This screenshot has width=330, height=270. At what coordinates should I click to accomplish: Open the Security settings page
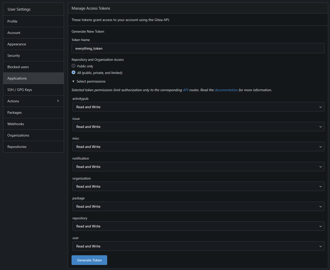click(x=14, y=55)
